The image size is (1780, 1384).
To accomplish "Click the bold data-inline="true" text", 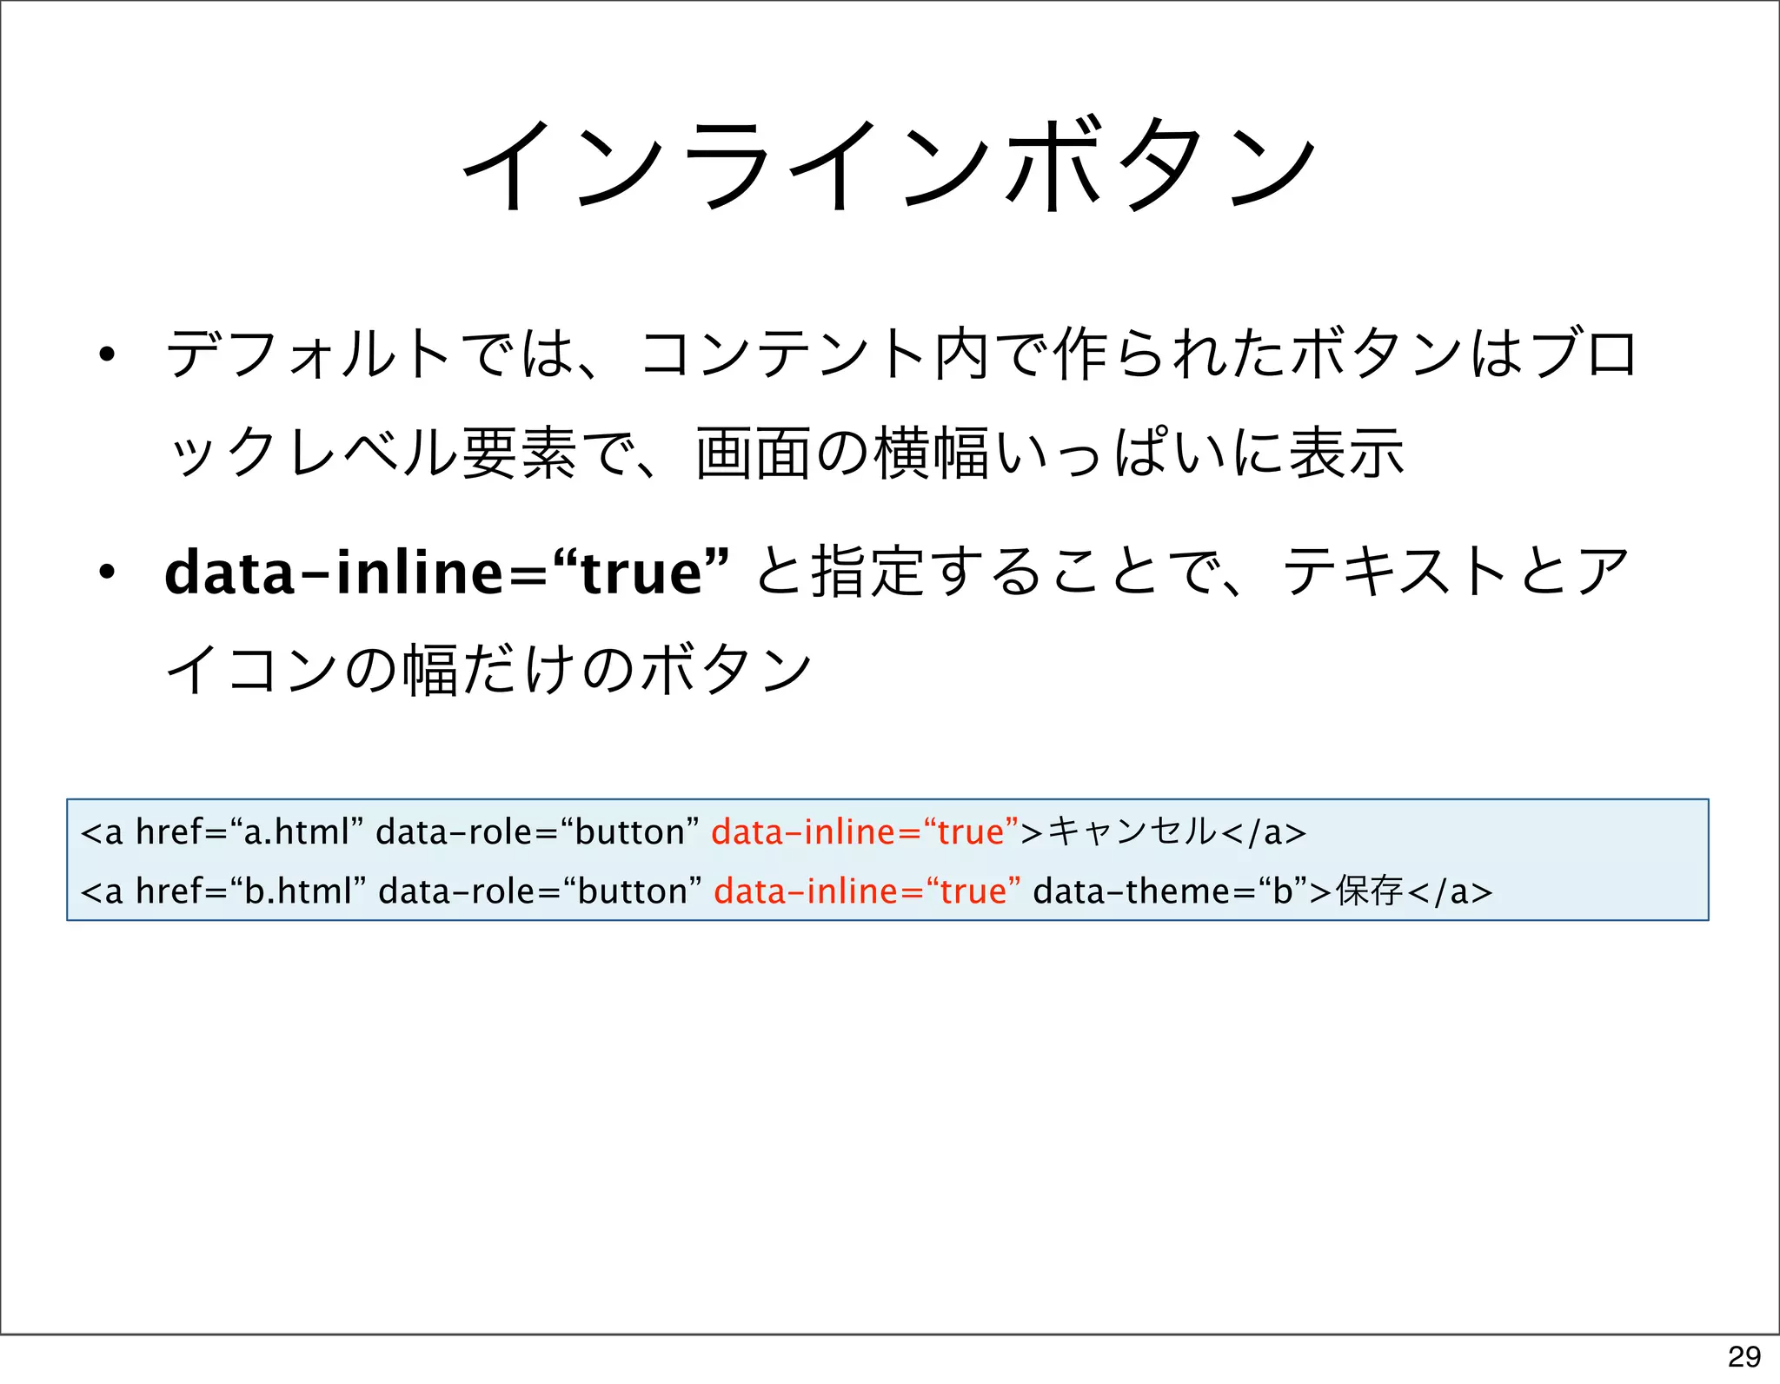I will tap(446, 573).
